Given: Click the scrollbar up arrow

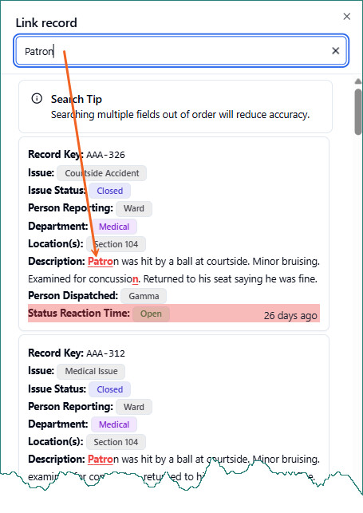Looking at the screenshot, I should coord(358,81).
